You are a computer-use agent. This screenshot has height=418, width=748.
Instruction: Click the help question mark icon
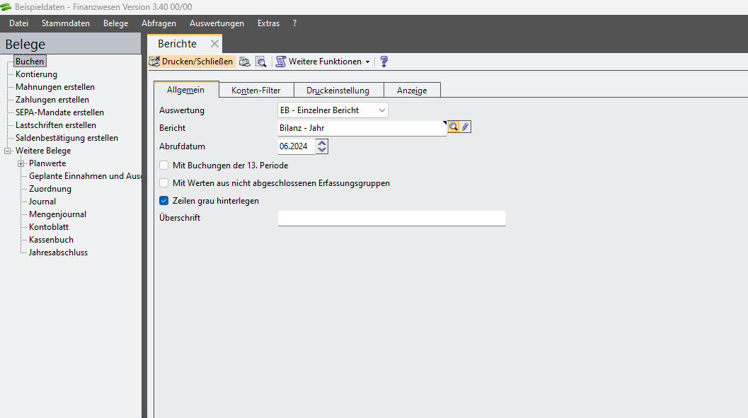tap(384, 62)
